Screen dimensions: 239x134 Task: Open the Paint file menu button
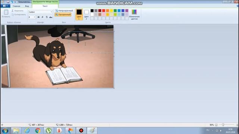pyautogui.click(x=5, y=6)
